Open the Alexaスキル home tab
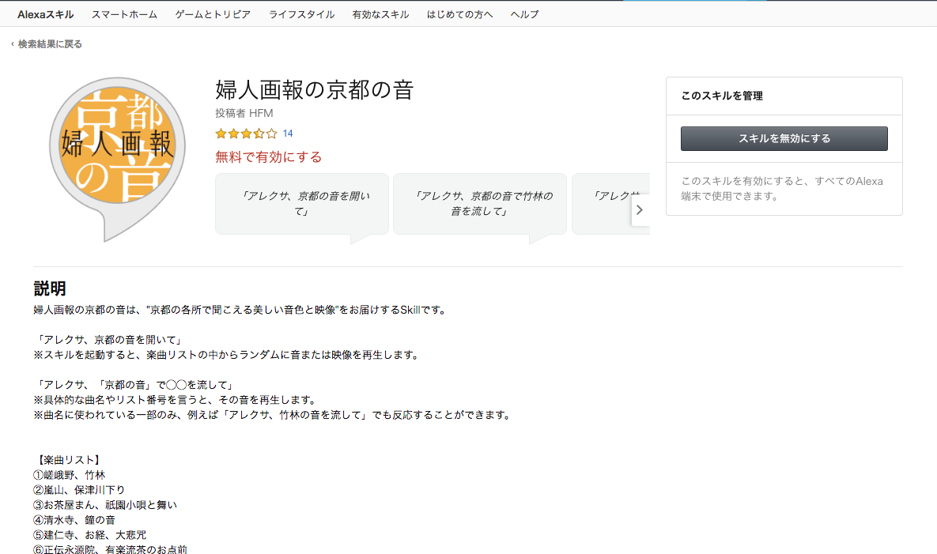 45,14
